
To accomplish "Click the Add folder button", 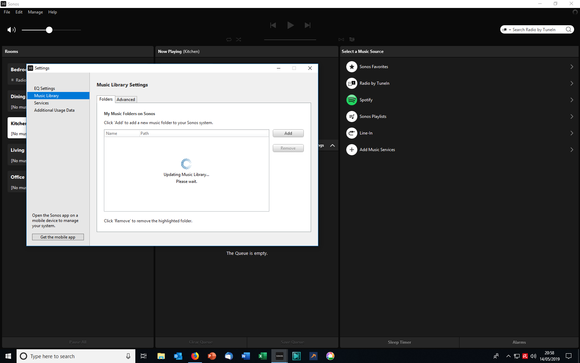I will (288, 133).
